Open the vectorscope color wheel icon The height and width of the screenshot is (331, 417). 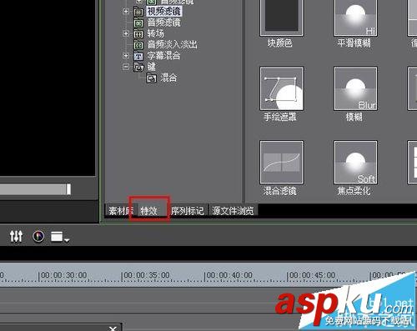38,237
